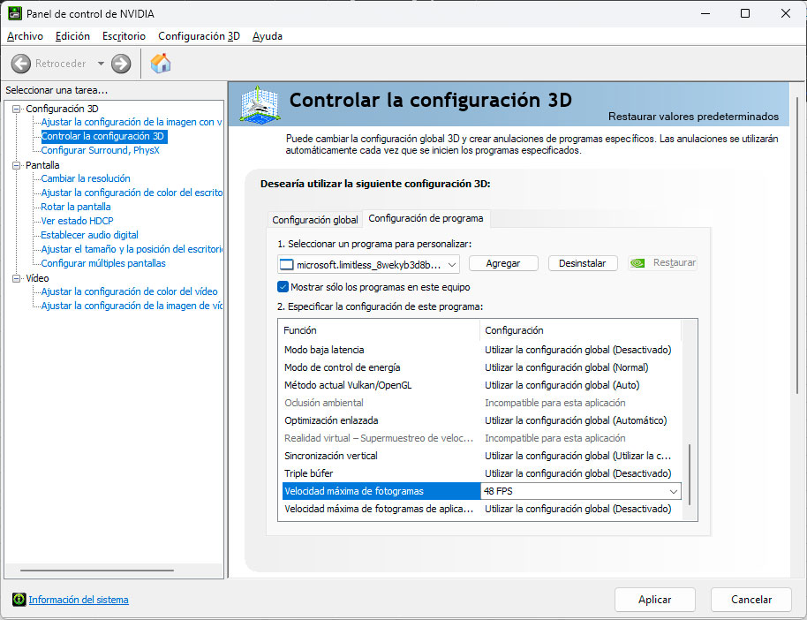This screenshot has height=620, width=807.
Task: Collapse the Vídeo tree node
Action: coord(17,278)
